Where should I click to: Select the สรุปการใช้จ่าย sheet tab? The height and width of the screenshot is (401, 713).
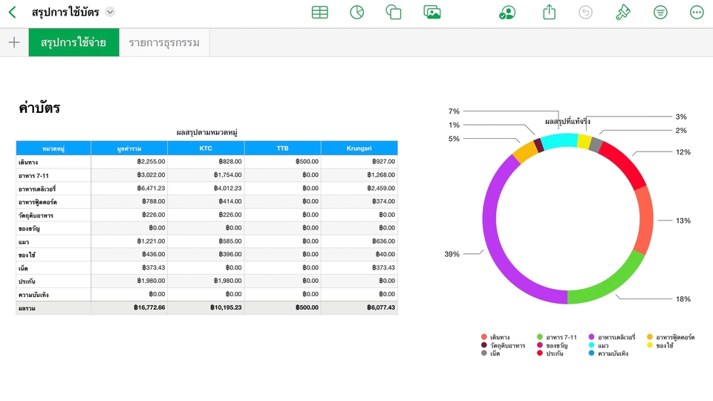click(74, 42)
